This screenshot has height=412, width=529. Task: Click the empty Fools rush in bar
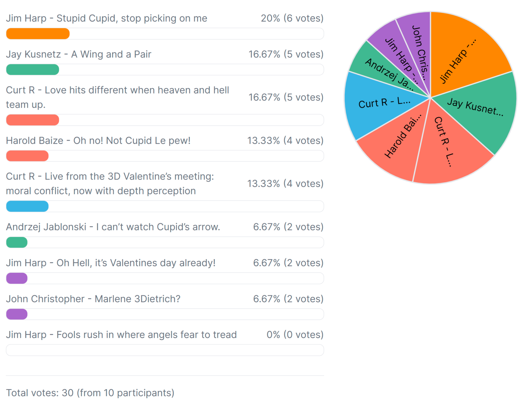165,350
